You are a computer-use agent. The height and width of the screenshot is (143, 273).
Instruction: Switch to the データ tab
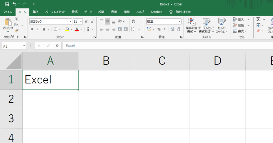click(x=88, y=12)
